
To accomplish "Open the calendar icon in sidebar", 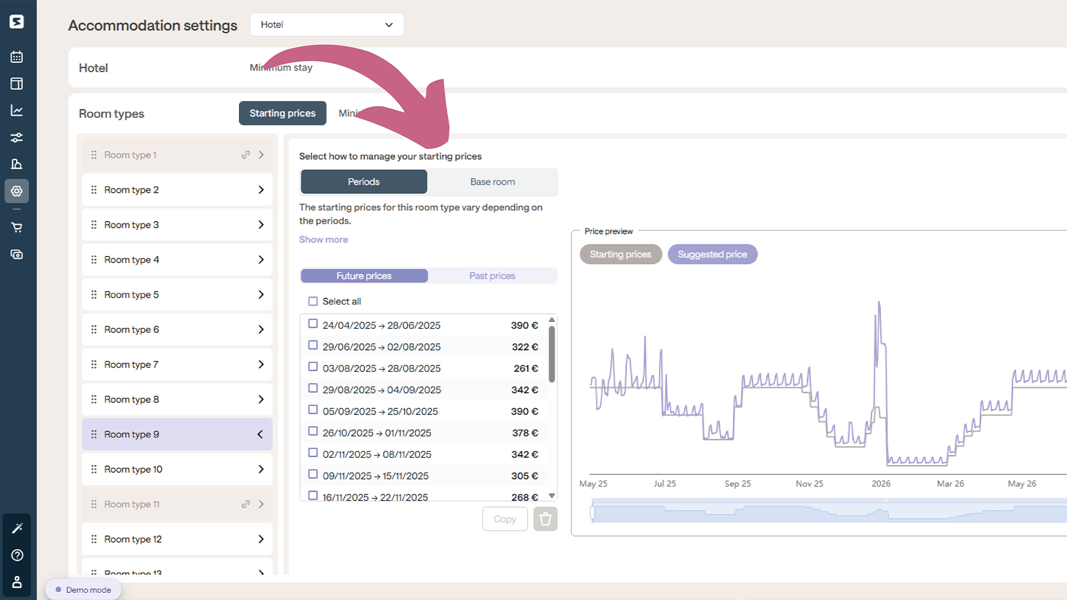I will pos(17,57).
